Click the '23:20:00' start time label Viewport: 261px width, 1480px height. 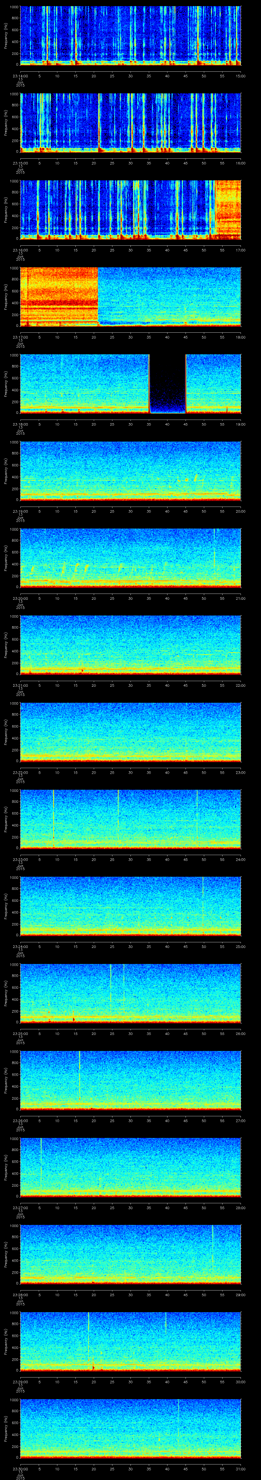pos(20,598)
